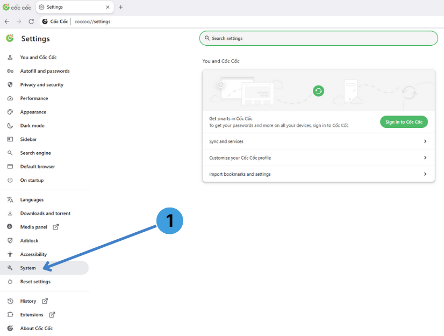Image resolution: width=444 pixels, height=336 pixels.
Task: Click the Cốc Cốc site info chip in address bar
Action: 55,22
